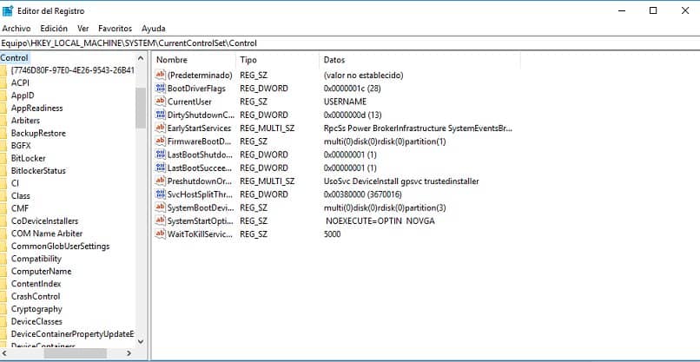The width and height of the screenshot is (700, 362).
Task: Click the 5000 data cell
Action: 332,234
